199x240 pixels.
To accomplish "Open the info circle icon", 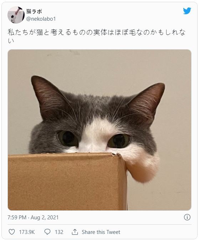I will pos(187,217).
